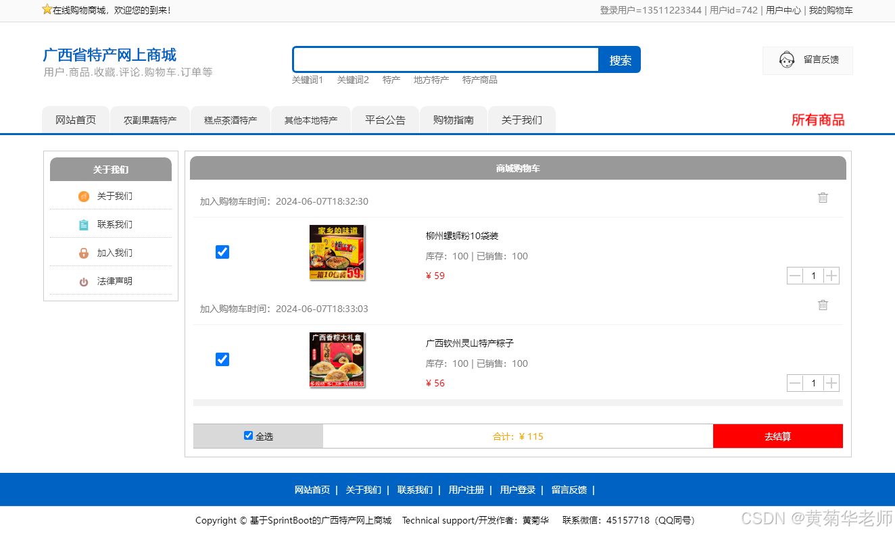
Task: Open 我的购物车 link in top bar
Action: [831, 10]
